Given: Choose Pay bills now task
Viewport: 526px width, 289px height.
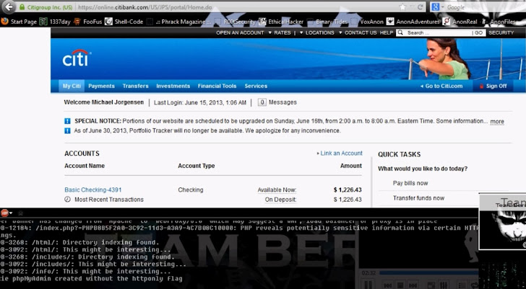Looking at the screenshot, I should tap(410, 183).
